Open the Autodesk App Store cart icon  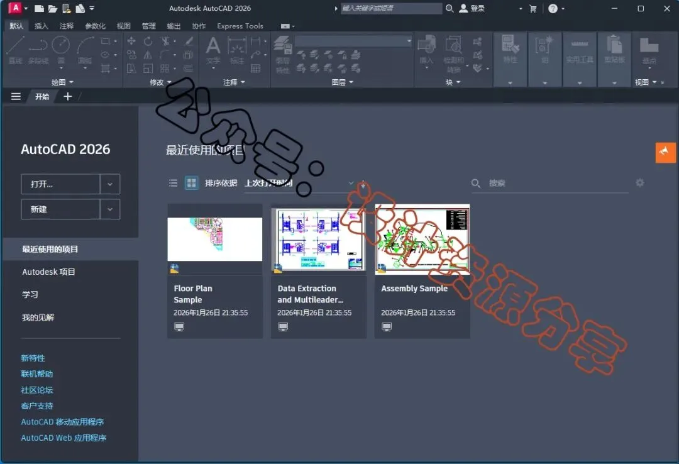(x=533, y=8)
